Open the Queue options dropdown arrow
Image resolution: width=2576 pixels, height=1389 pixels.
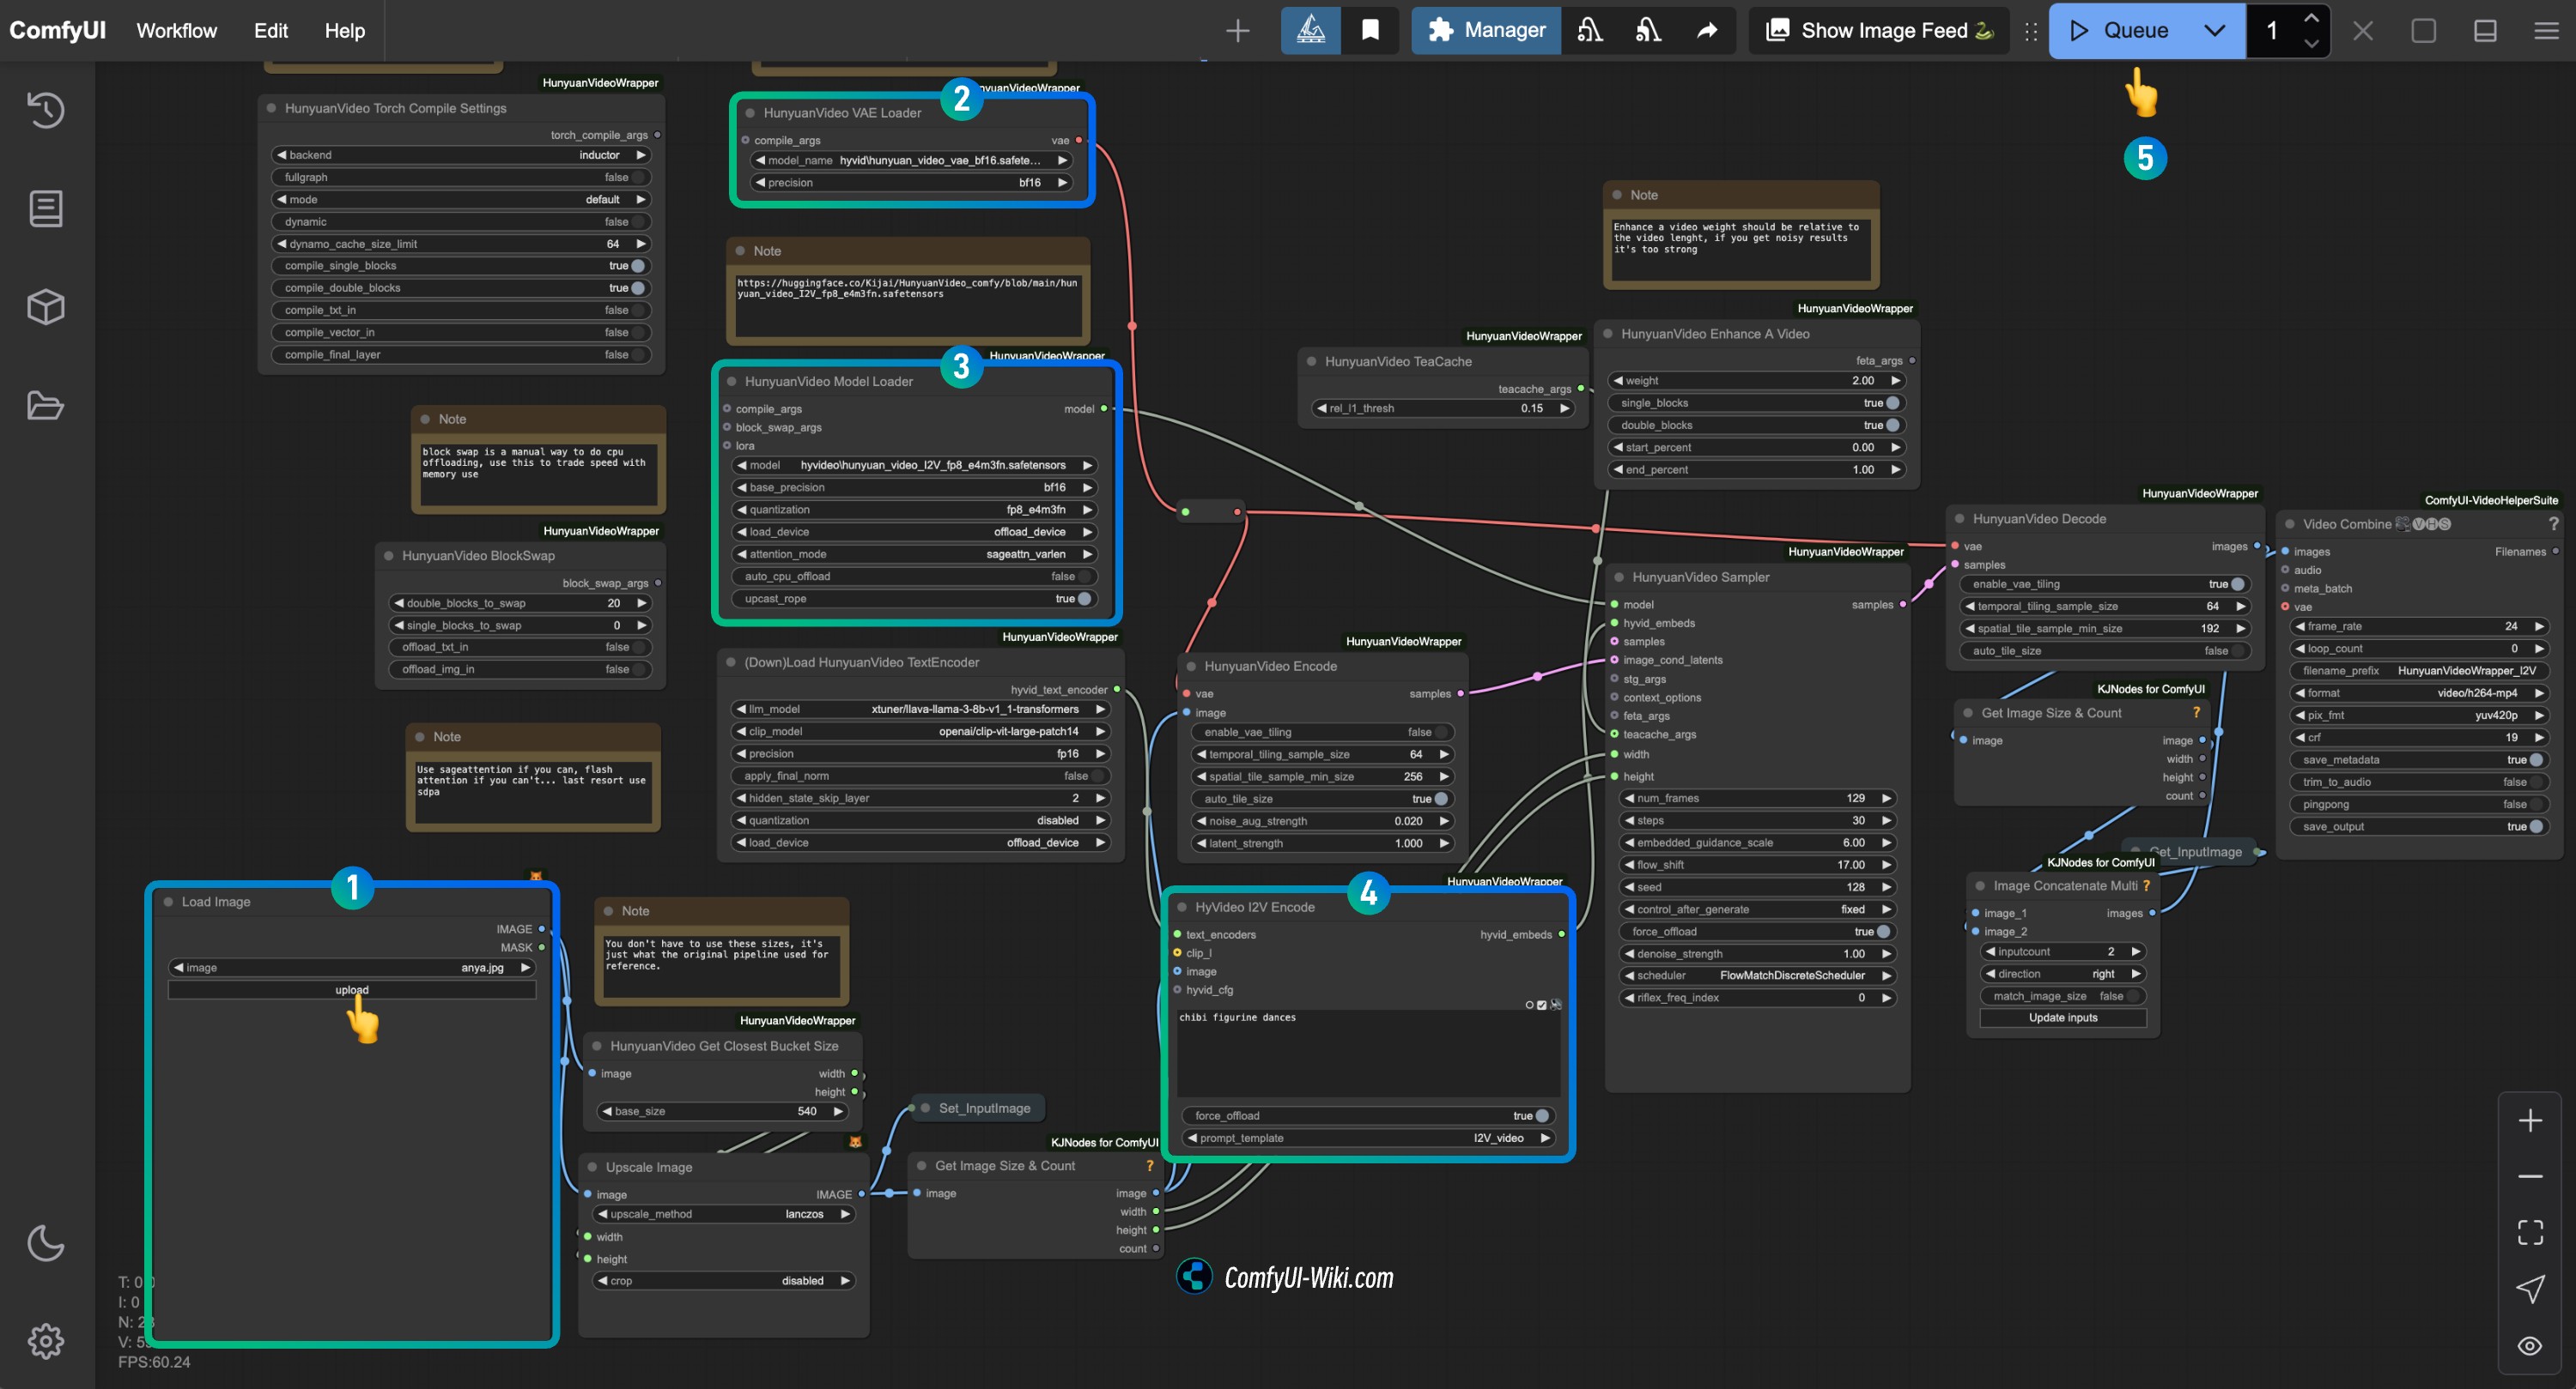[x=2215, y=31]
